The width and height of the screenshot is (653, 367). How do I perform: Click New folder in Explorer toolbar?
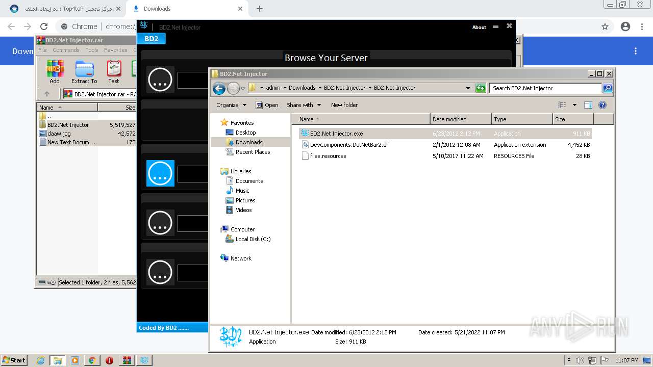[x=344, y=105]
